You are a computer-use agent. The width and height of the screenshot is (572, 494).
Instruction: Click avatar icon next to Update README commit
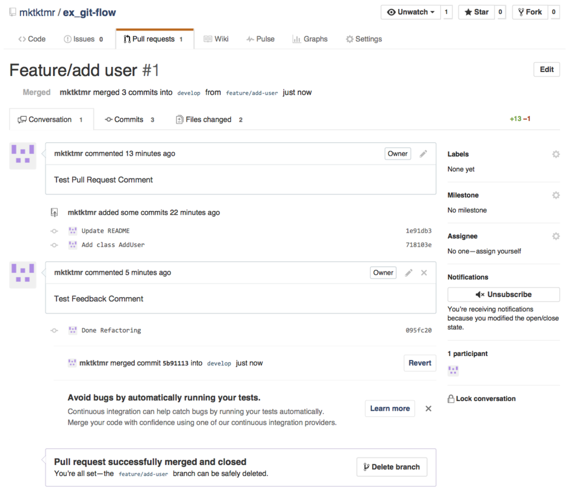(x=73, y=231)
